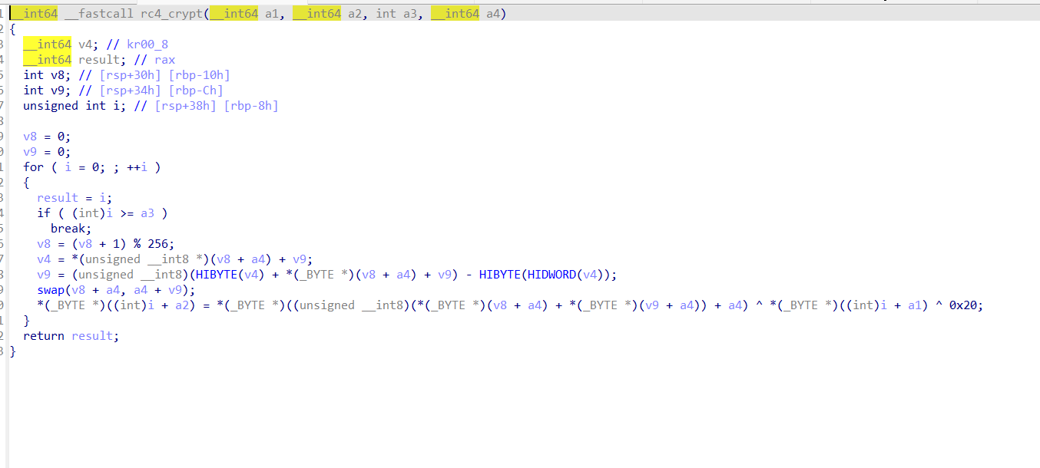The width and height of the screenshot is (1040, 468).
Task: Select the __fastcall calling convention keyword
Action: point(106,14)
